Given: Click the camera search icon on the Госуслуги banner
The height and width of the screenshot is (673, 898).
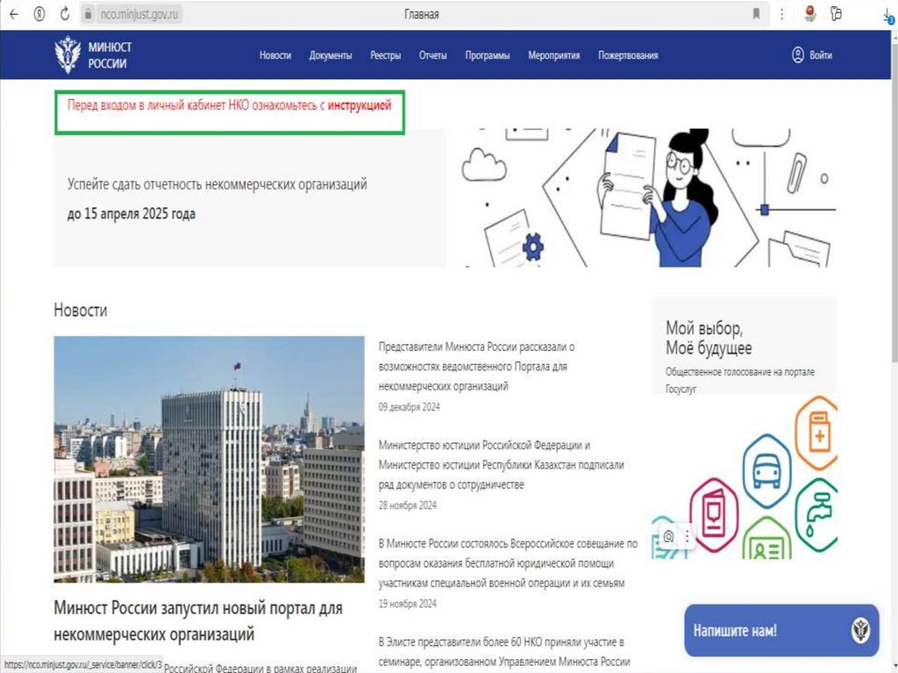Looking at the screenshot, I should pyautogui.click(x=668, y=537).
